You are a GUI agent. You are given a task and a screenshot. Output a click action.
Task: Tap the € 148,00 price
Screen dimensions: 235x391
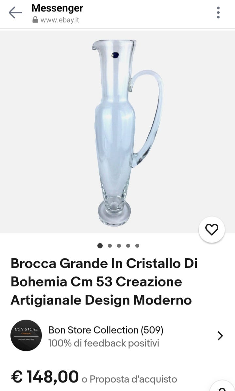44,377
